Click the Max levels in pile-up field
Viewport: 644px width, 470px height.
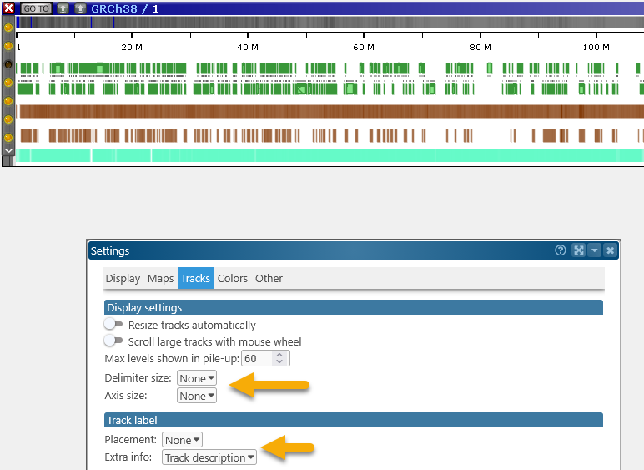257,358
